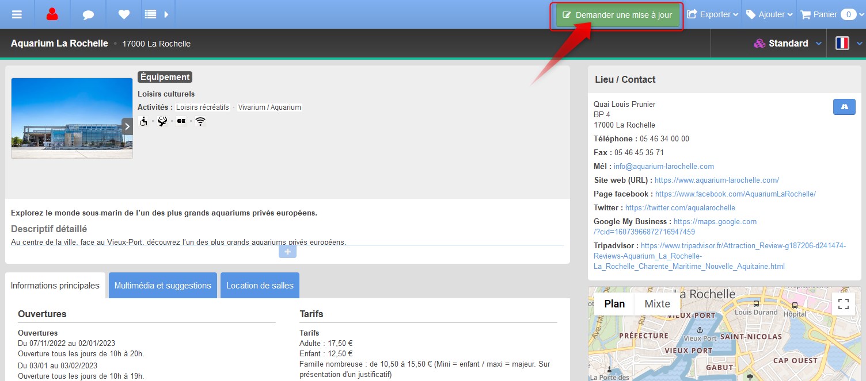The image size is (866, 381).
Task: Expand language dropdown arrow beside flag
Action: 860,44
